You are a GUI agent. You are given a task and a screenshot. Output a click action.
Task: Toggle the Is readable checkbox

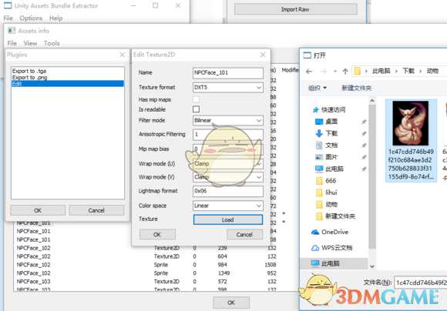coord(196,109)
